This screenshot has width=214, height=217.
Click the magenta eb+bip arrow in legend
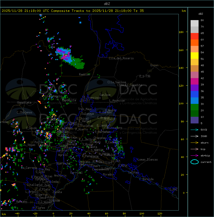click(194, 156)
